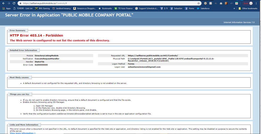Open the Facebook Home bookmark
The height and width of the screenshot is (134, 261).
(x=189, y=8)
